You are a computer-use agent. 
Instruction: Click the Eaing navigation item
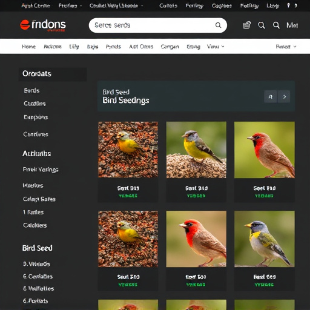click(193, 47)
